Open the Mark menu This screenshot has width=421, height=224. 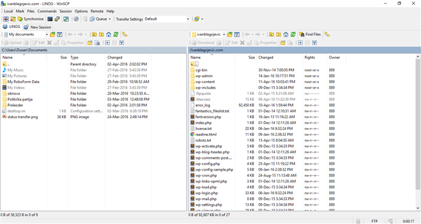click(x=20, y=11)
